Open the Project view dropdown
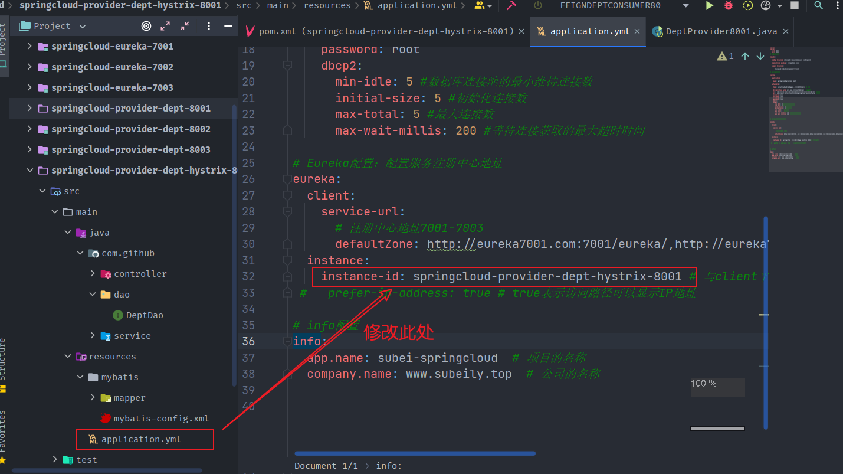This screenshot has height=474, width=843. (82, 26)
